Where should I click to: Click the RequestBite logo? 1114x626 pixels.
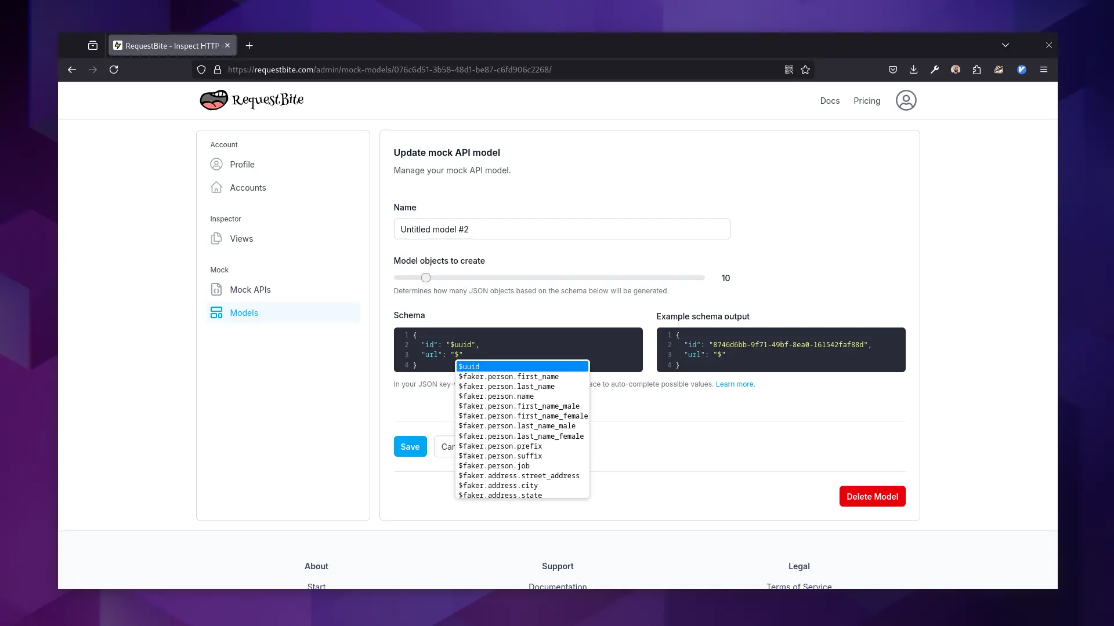(251, 100)
